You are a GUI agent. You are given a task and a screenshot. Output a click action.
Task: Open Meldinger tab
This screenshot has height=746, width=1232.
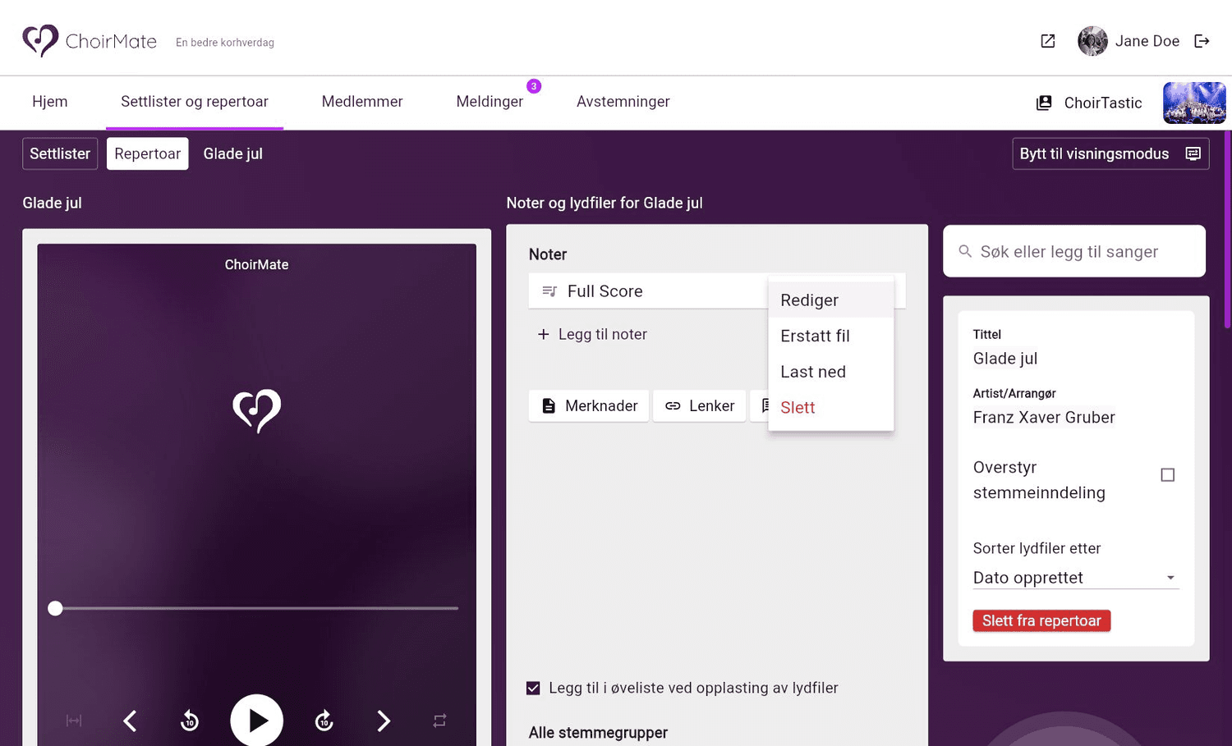(x=490, y=102)
